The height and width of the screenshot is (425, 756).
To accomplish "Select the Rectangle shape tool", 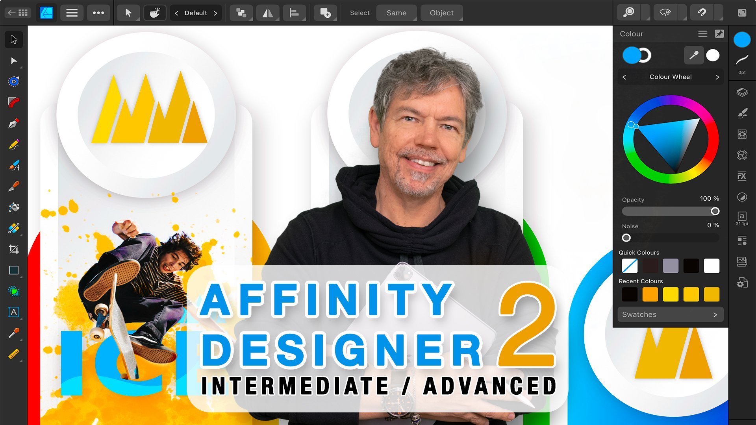I will [14, 270].
